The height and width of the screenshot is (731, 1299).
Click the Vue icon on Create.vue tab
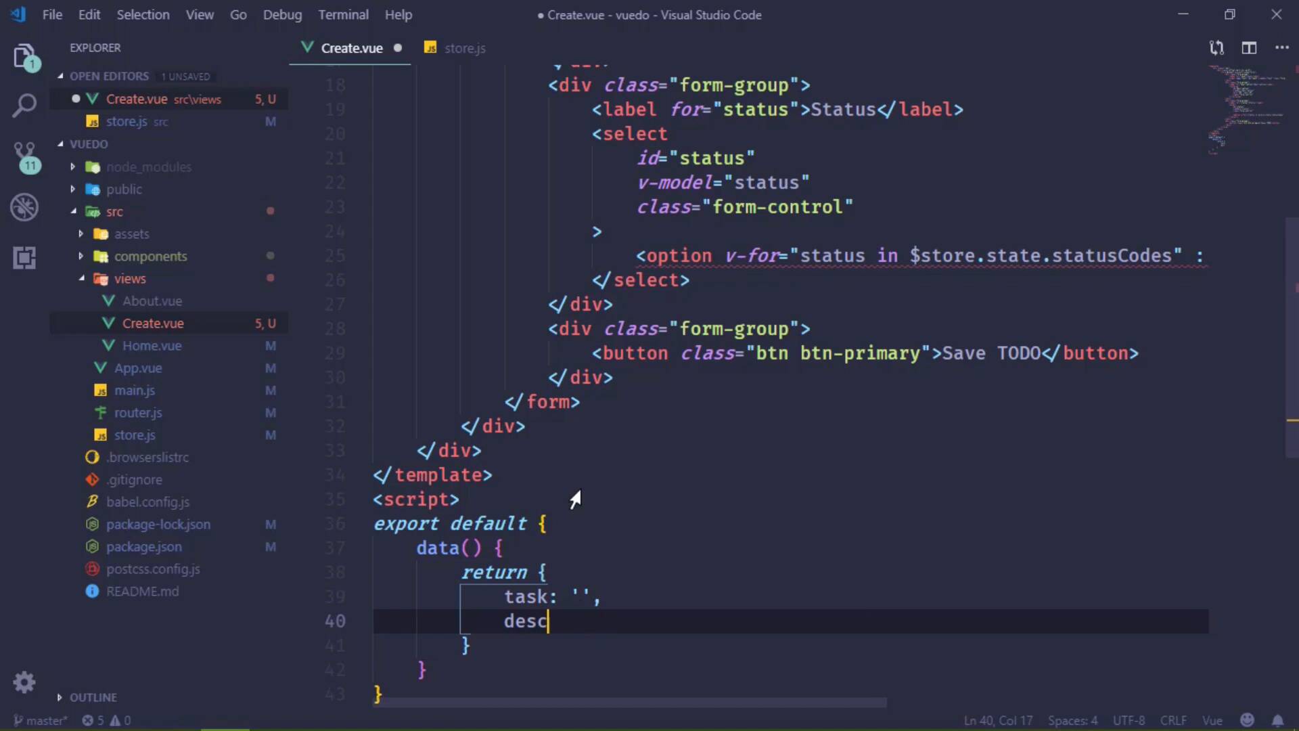pyautogui.click(x=307, y=47)
